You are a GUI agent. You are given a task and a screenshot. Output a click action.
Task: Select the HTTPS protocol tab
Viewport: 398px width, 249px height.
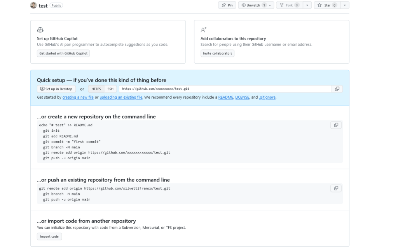pos(96,89)
